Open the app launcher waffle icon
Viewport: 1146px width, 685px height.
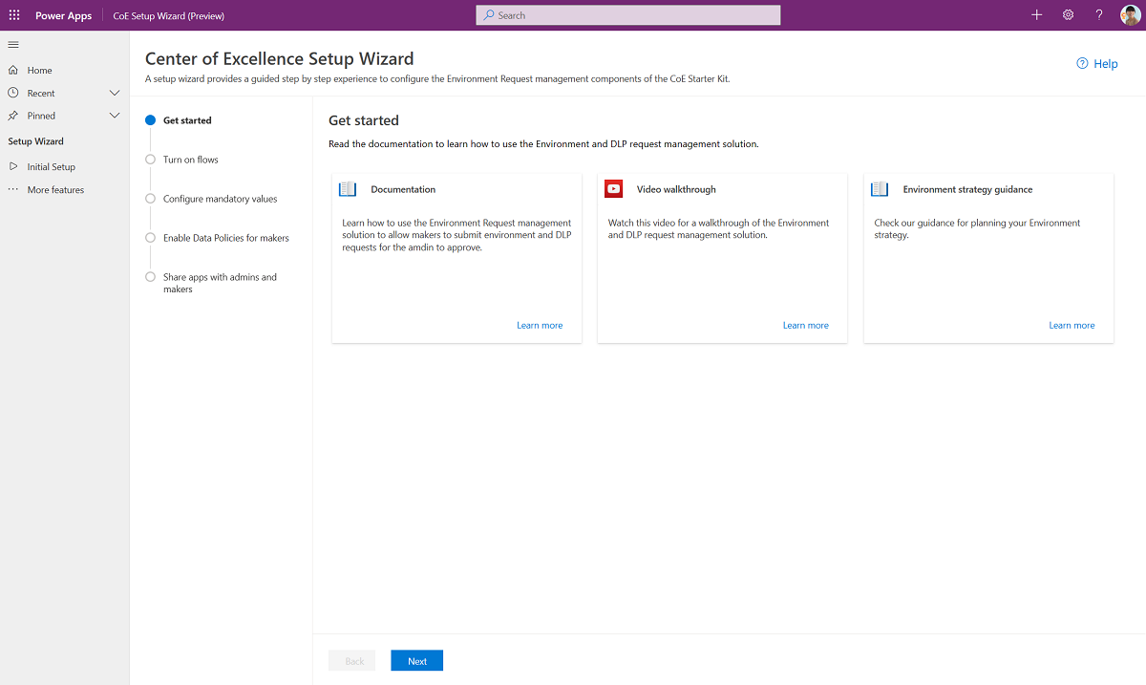click(13, 15)
